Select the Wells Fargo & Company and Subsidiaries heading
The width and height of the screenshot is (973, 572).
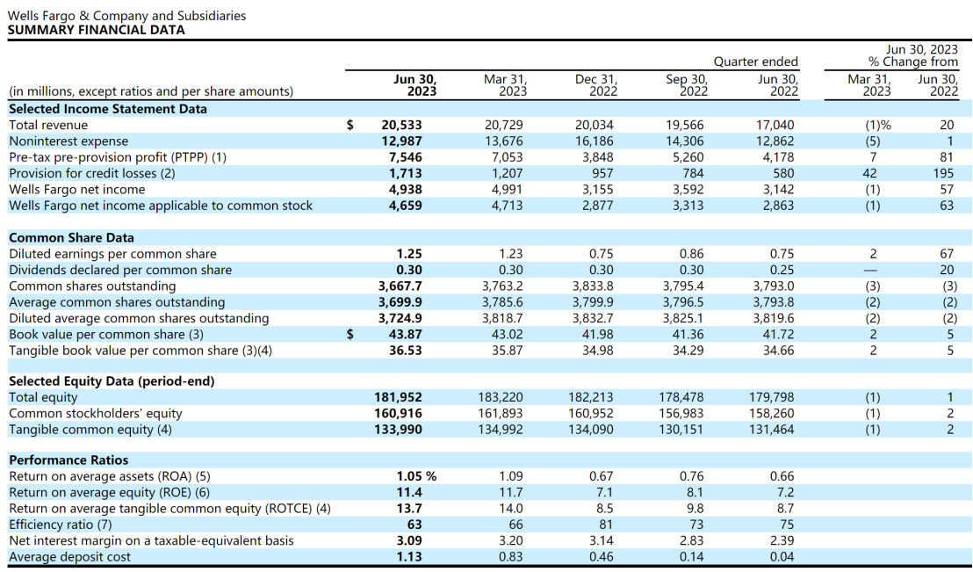126,16
